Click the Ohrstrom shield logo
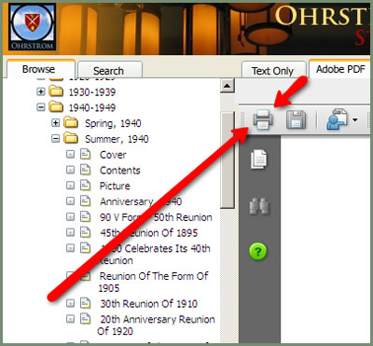Viewport: 373px width, 346px height. coord(33,26)
